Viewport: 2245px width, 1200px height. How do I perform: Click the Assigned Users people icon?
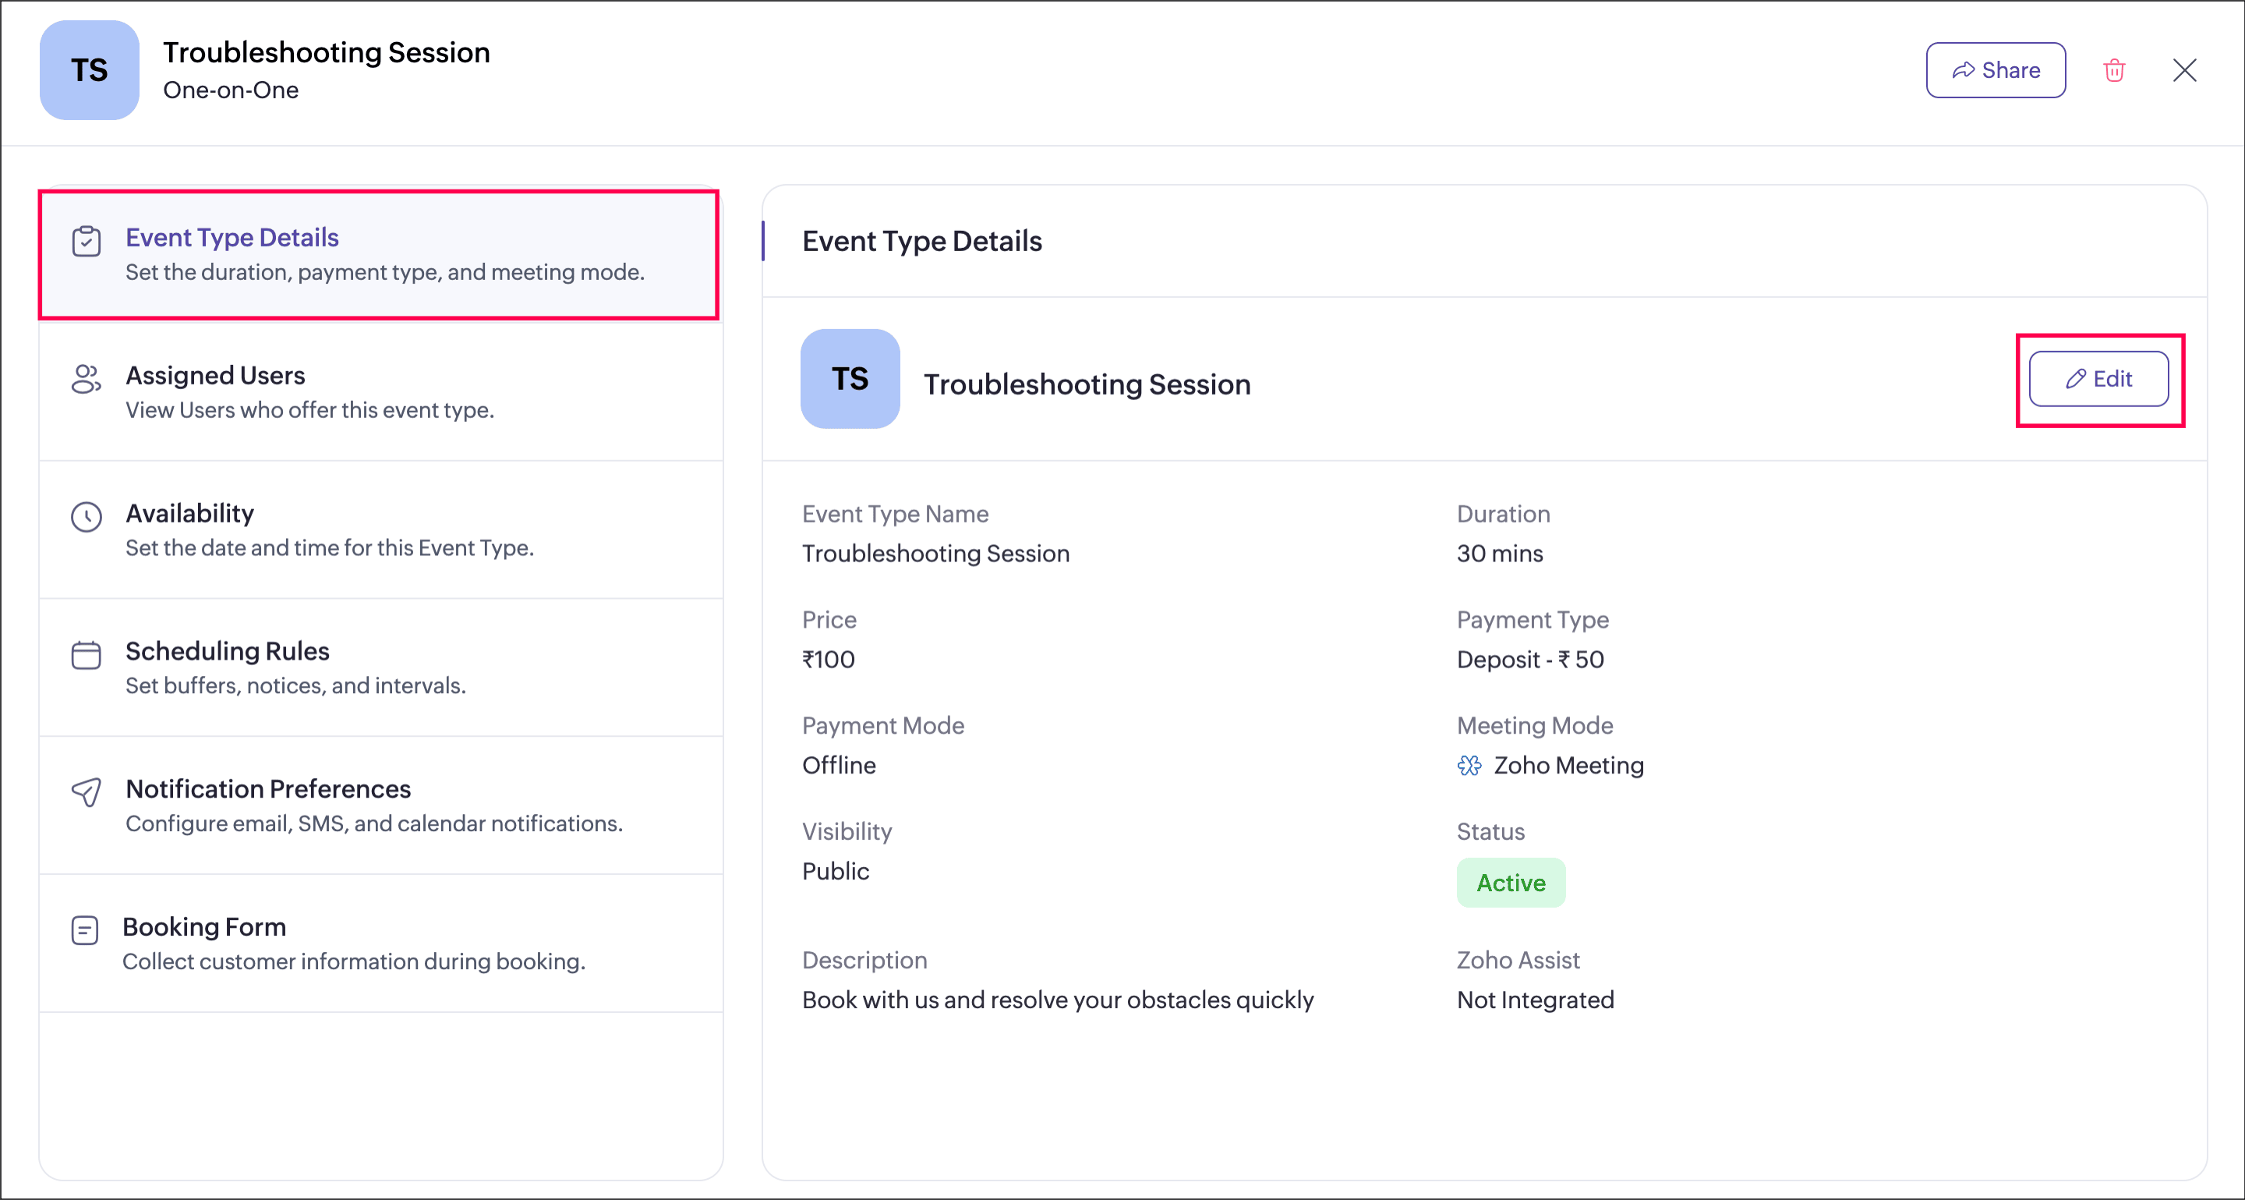pos(87,379)
